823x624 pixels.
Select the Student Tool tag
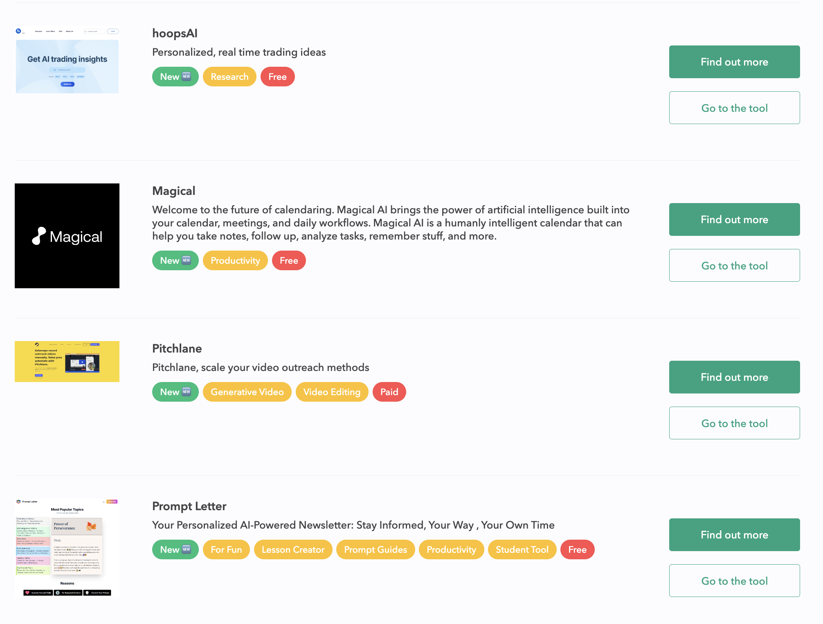pos(522,549)
